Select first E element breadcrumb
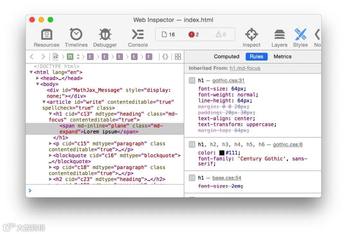The image size is (347, 234). point(90,57)
